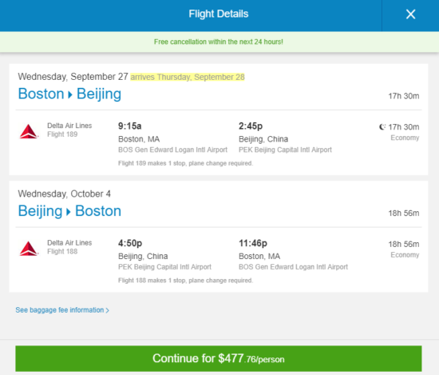The height and width of the screenshot is (375, 439).
Task: Click the free cancellation banner
Action: 219,42
